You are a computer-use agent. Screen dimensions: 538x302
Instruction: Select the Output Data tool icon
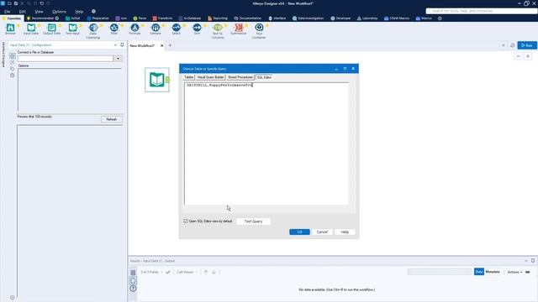[x=52, y=29]
